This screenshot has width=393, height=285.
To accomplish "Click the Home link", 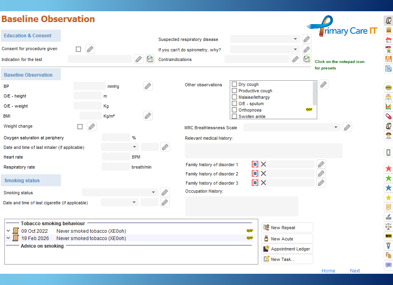I will [328, 271].
